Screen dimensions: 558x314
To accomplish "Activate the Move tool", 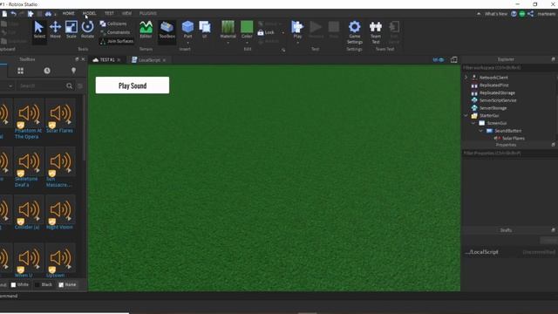I will point(55,31).
